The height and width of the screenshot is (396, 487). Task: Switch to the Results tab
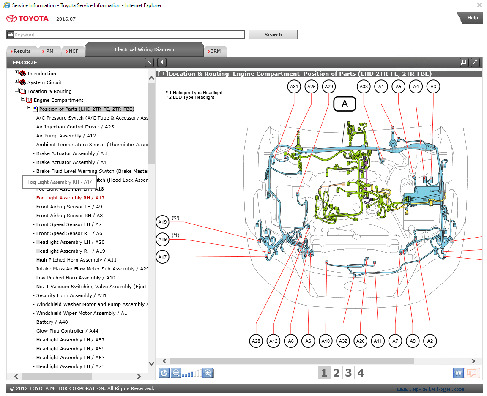coord(22,51)
